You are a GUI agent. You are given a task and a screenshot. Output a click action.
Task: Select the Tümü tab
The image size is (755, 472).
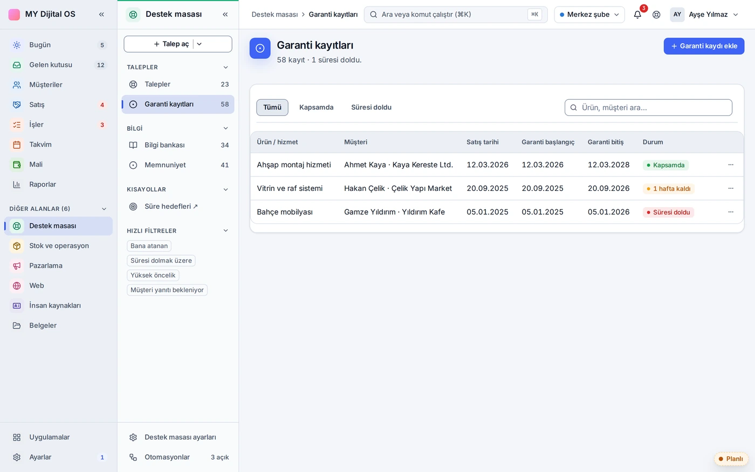pyautogui.click(x=272, y=107)
